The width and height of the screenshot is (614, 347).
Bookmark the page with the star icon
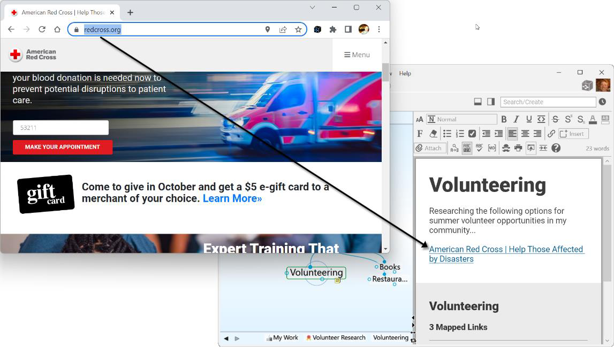coord(298,29)
